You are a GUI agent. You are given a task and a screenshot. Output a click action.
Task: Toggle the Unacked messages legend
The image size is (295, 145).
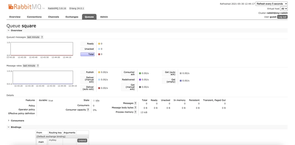tap(87, 49)
